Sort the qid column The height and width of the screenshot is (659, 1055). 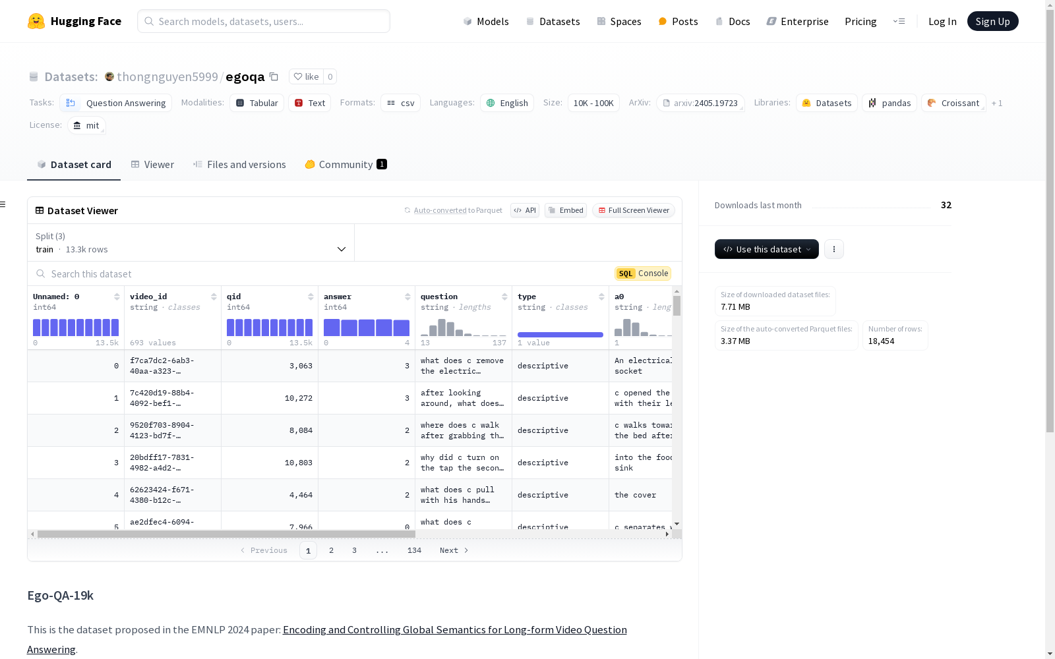[x=311, y=297]
